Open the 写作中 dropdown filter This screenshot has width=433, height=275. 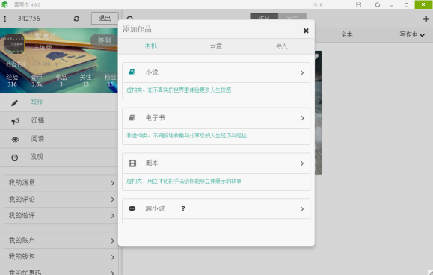click(x=412, y=35)
